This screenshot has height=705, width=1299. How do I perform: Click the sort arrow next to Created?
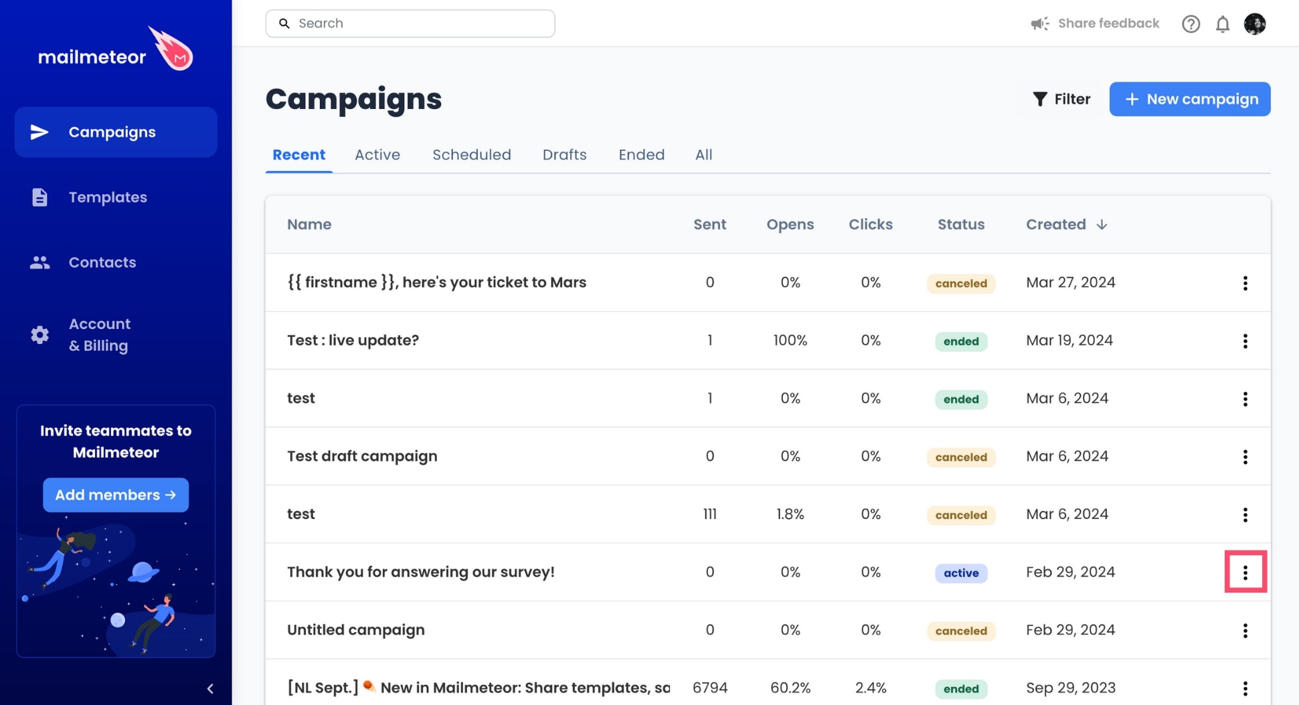(1102, 225)
